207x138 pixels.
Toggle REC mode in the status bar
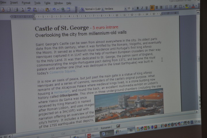click(77, 132)
